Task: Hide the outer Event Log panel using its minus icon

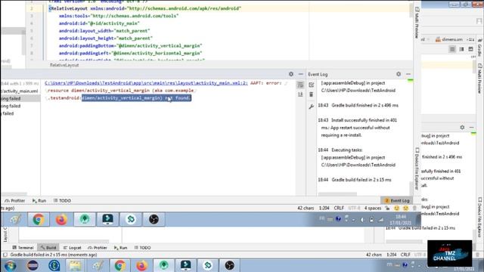Action: [x=472, y=128]
